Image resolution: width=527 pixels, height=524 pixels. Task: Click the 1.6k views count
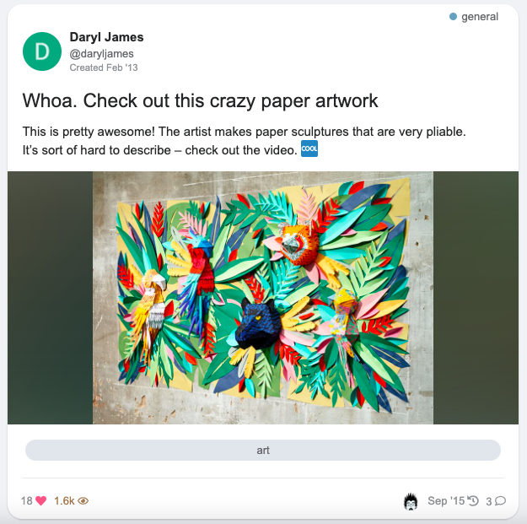point(64,500)
